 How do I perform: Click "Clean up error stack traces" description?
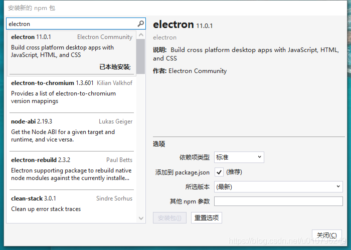(x=46, y=209)
